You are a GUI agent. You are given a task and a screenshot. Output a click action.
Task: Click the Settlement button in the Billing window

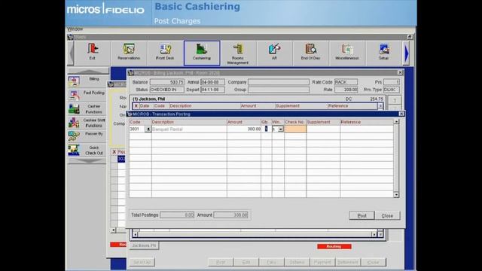point(348,263)
